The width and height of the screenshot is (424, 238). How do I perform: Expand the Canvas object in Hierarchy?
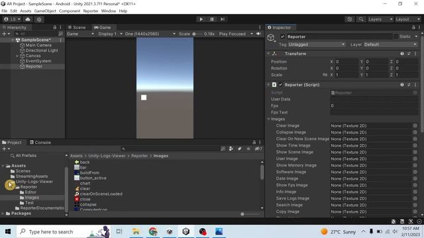pyautogui.click(x=17, y=56)
